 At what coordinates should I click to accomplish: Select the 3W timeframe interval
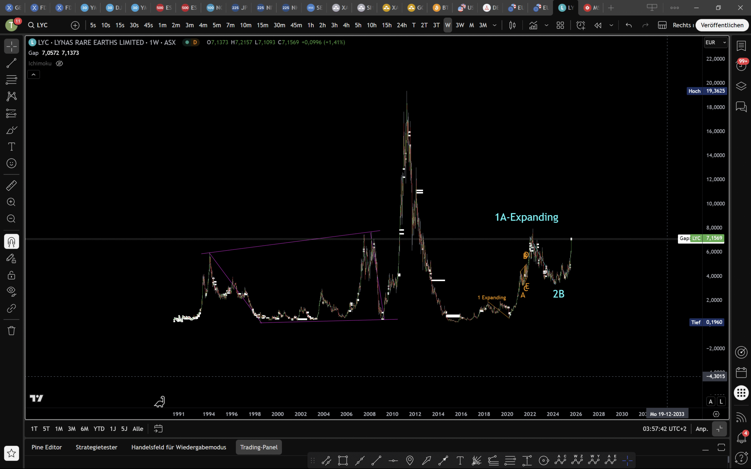pos(460,25)
